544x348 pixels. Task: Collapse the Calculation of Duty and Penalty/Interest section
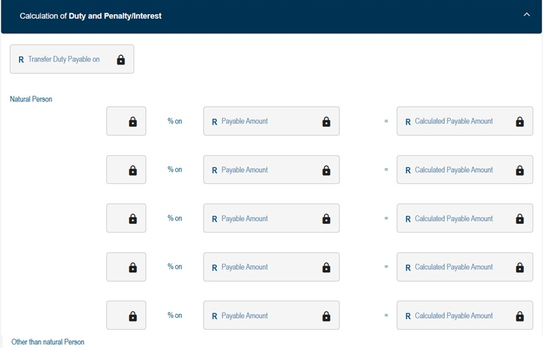point(526,15)
